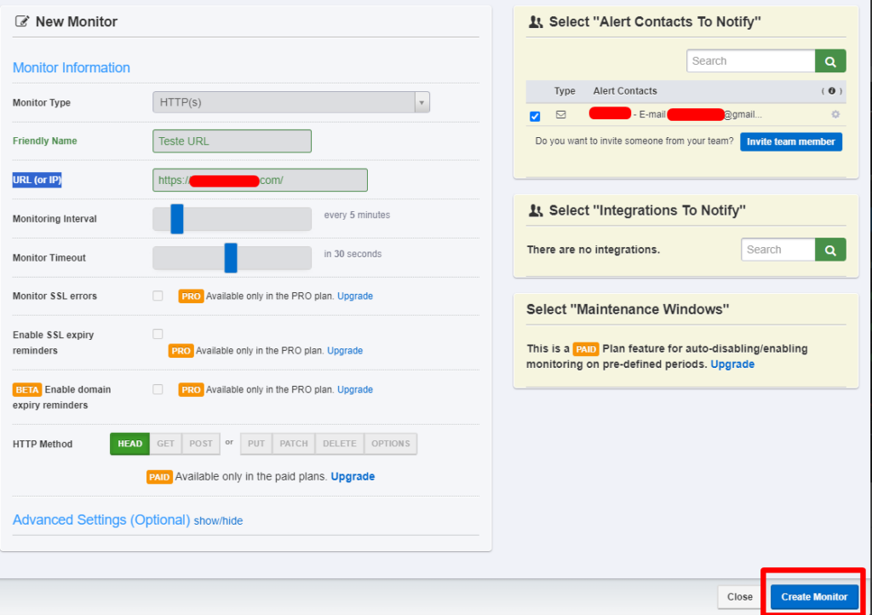
Task: Uncheck the alert contact checkbox
Action: 535,116
